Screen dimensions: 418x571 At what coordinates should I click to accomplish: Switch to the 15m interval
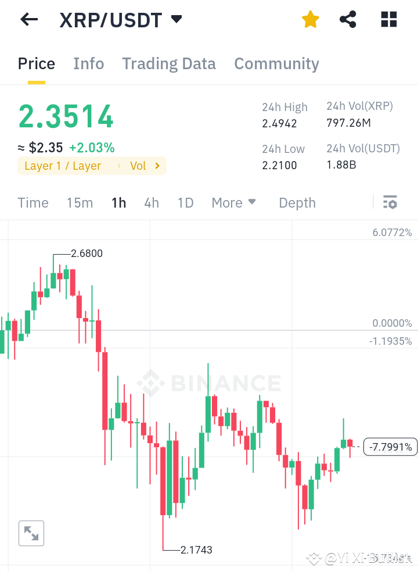tap(80, 203)
